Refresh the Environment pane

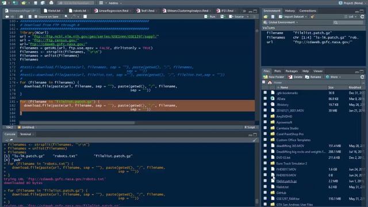pyautogui.click(x=362, y=17)
